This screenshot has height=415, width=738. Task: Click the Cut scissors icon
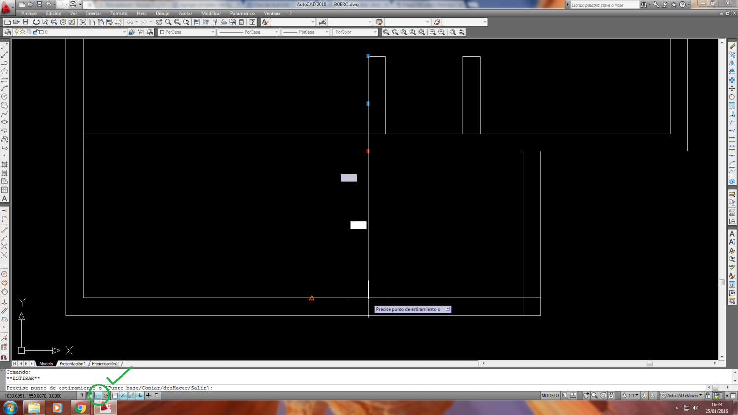tap(83, 22)
